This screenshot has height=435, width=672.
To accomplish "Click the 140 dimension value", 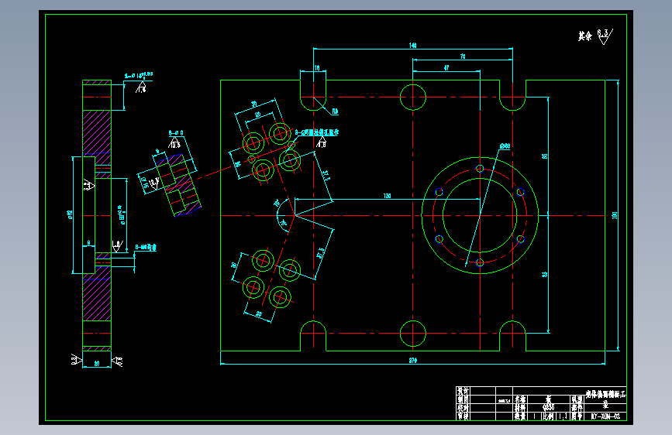I will (412, 46).
